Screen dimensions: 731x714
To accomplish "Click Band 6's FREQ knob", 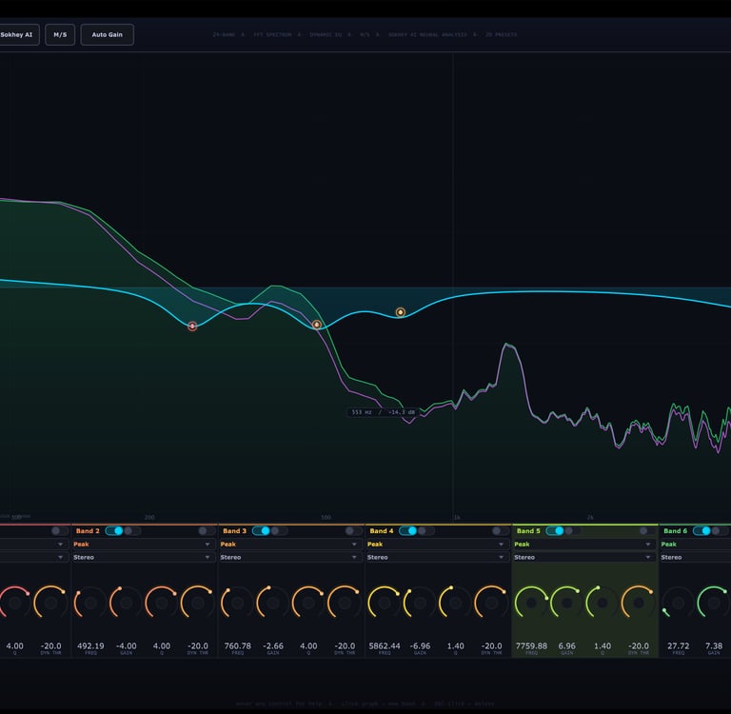I will coord(678,603).
